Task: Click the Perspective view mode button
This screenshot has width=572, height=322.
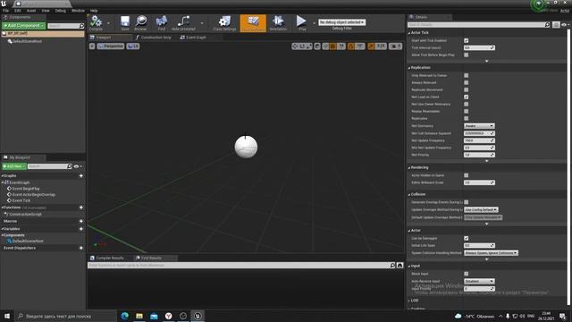Action: pos(111,46)
